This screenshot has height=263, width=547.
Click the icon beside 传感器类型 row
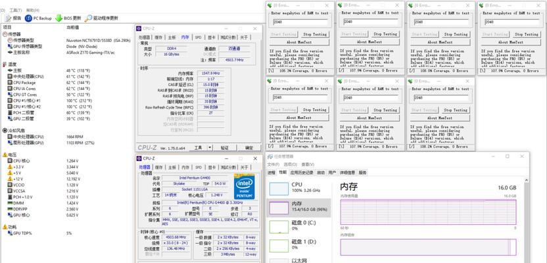click(10, 40)
